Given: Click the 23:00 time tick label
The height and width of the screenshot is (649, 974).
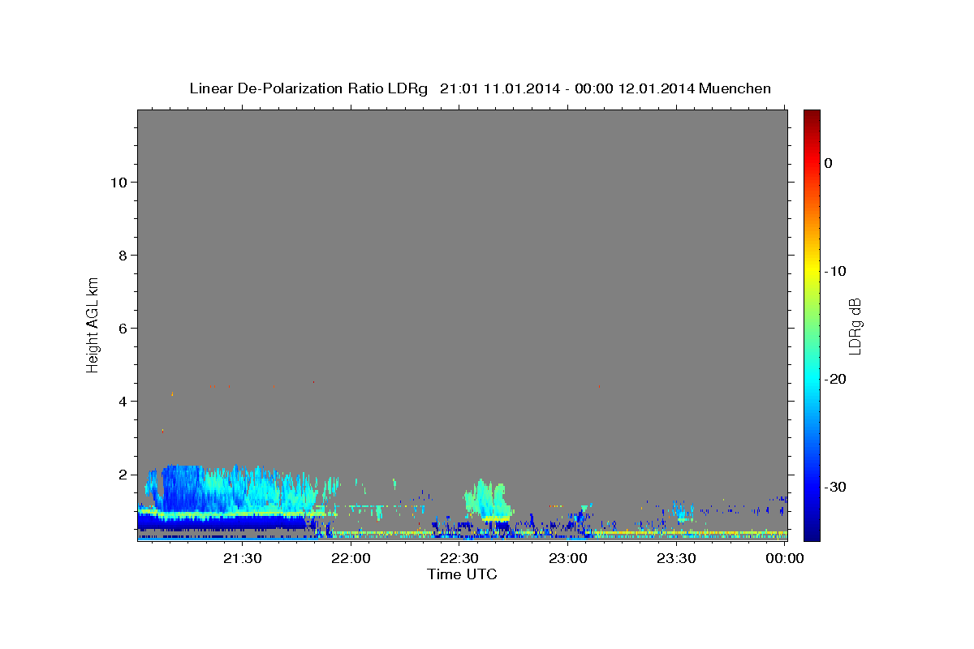Looking at the screenshot, I should click(x=567, y=558).
